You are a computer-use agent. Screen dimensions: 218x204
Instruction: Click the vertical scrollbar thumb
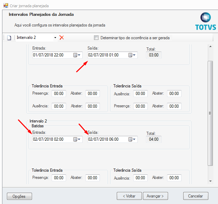click(210, 113)
